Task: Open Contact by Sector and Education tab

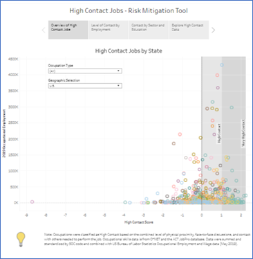Action: (x=149, y=30)
